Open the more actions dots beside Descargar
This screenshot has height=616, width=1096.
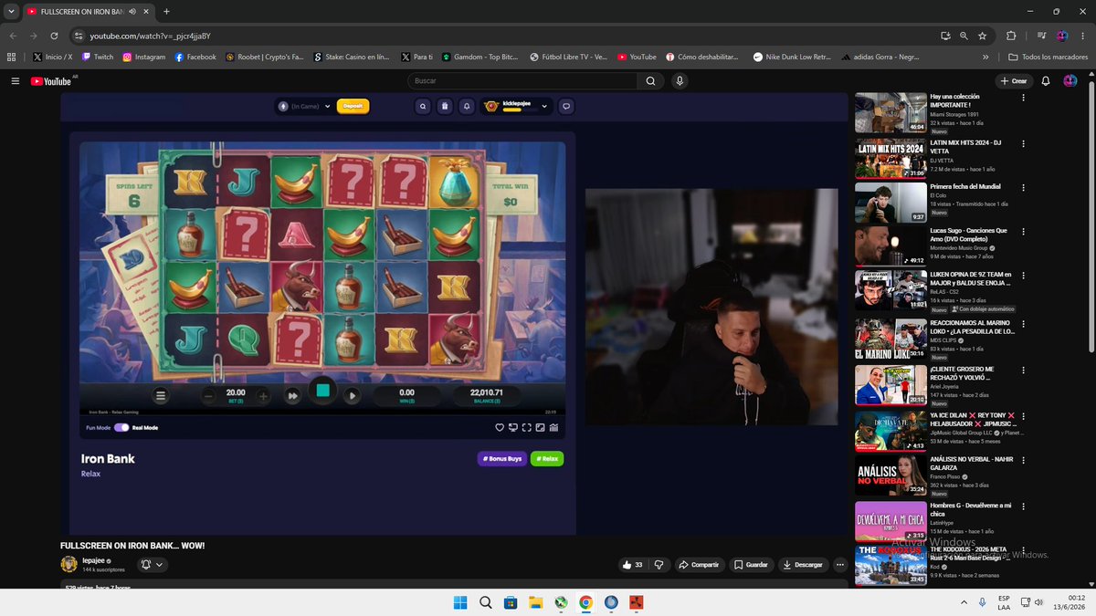tap(840, 565)
